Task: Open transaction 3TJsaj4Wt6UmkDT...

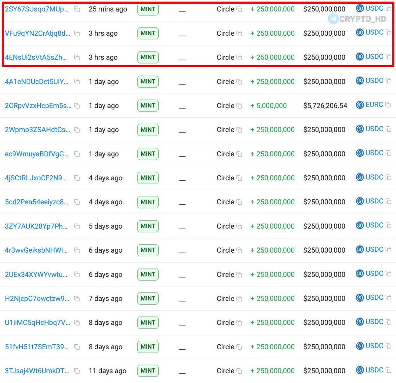Action: [37, 371]
